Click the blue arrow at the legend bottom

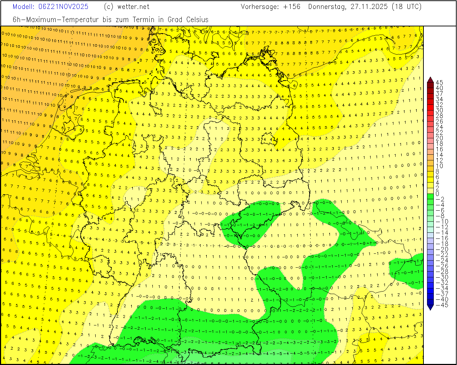pyautogui.click(x=430, y=307)
